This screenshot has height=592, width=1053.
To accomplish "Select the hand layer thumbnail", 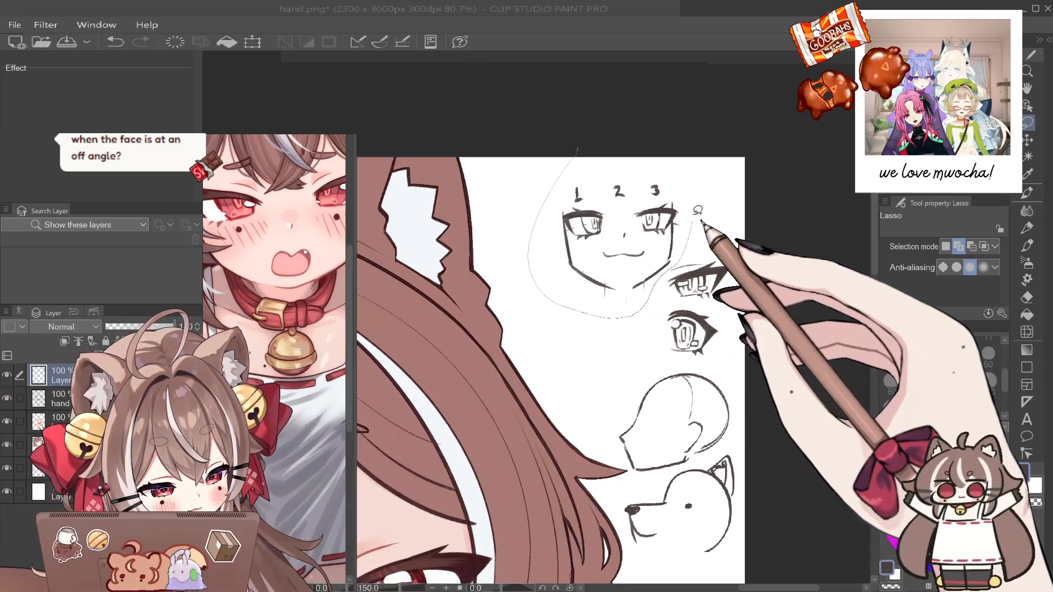I will (38, 399).
